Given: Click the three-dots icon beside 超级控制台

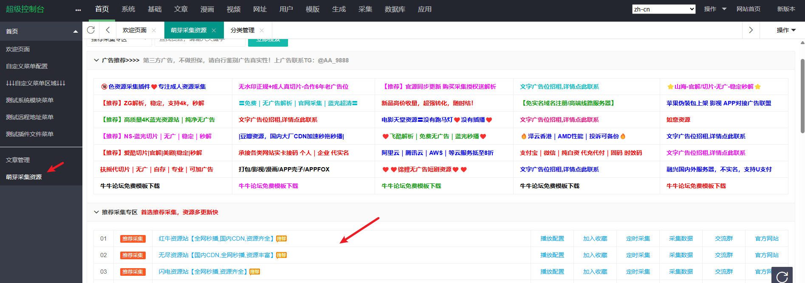Looking at the screenshot, I should [78, 10].
